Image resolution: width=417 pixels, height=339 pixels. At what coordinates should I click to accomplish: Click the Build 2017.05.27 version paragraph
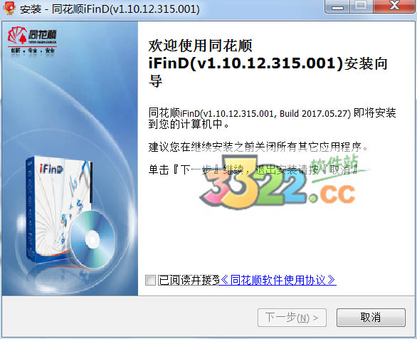point(272,118)
